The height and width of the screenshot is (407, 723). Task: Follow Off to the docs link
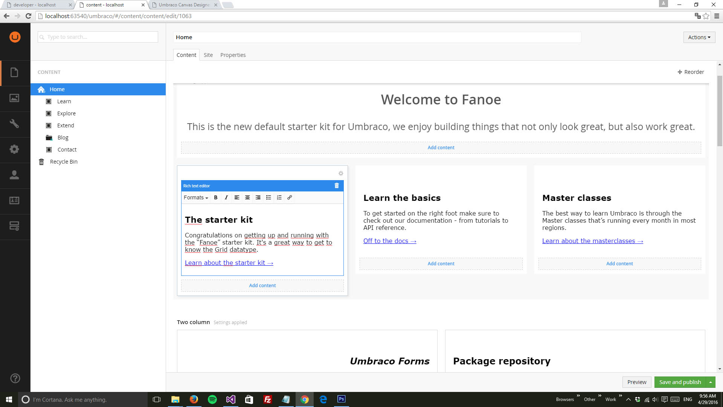(x=390, y=241)
